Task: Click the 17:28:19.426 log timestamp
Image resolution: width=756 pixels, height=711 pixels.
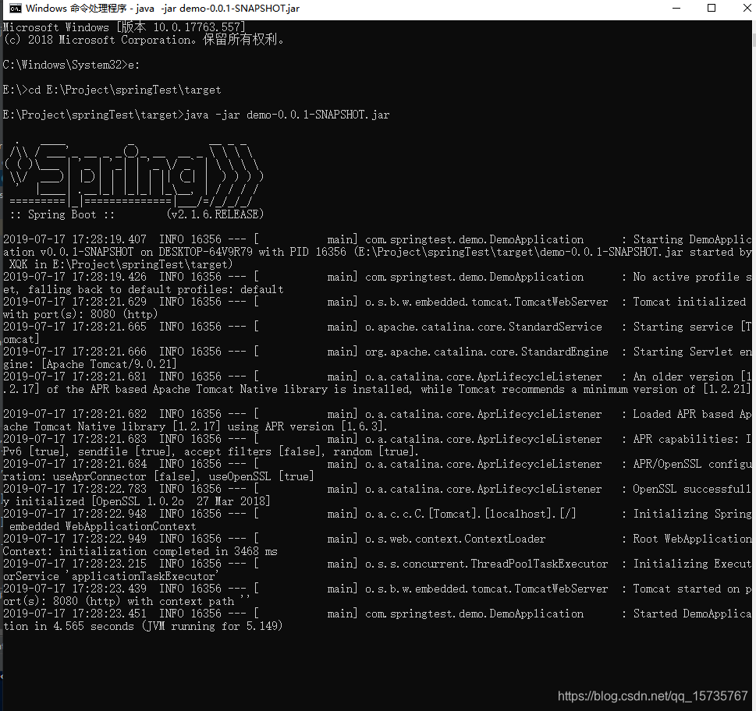Action: pos(75,277)
